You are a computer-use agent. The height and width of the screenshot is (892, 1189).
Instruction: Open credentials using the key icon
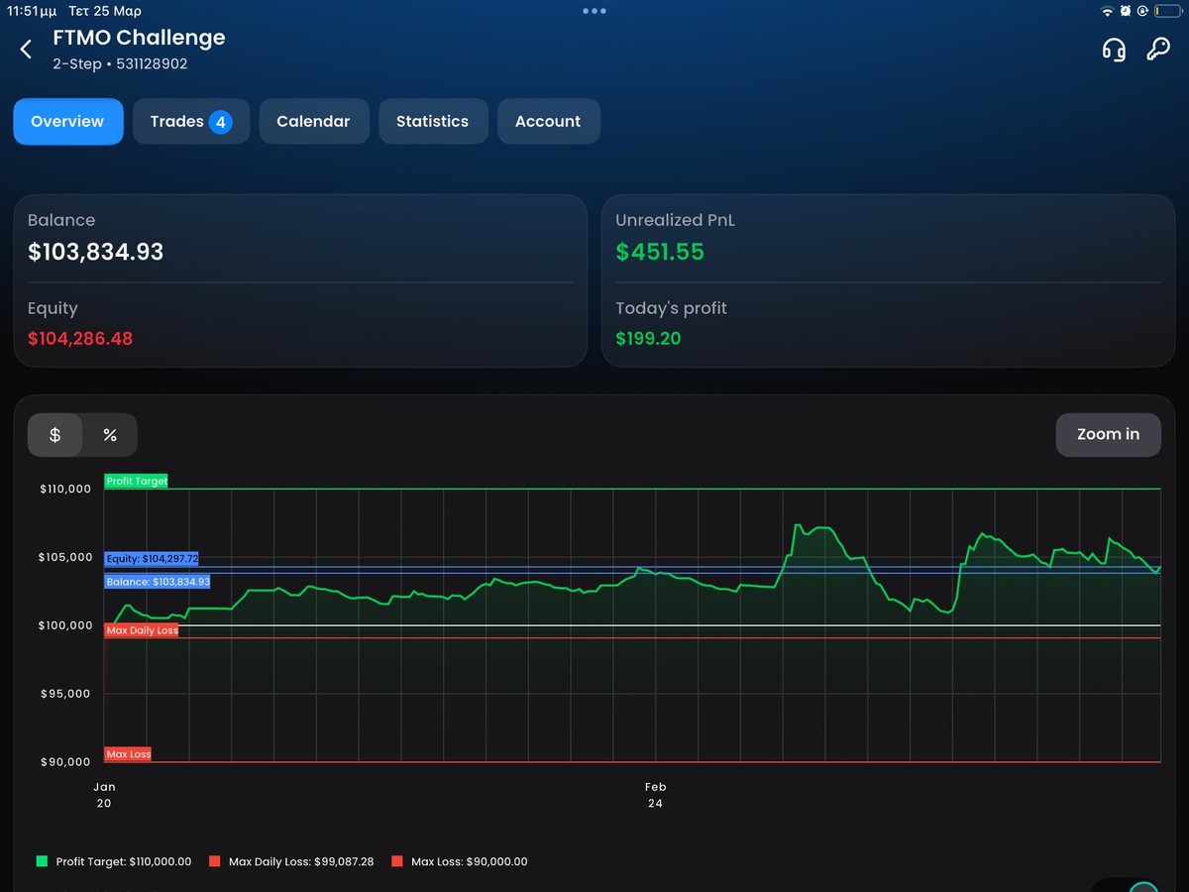coord(1158,50)
